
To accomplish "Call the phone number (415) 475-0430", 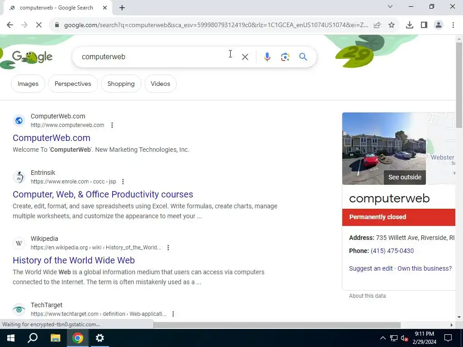I will tap(392, 251).
